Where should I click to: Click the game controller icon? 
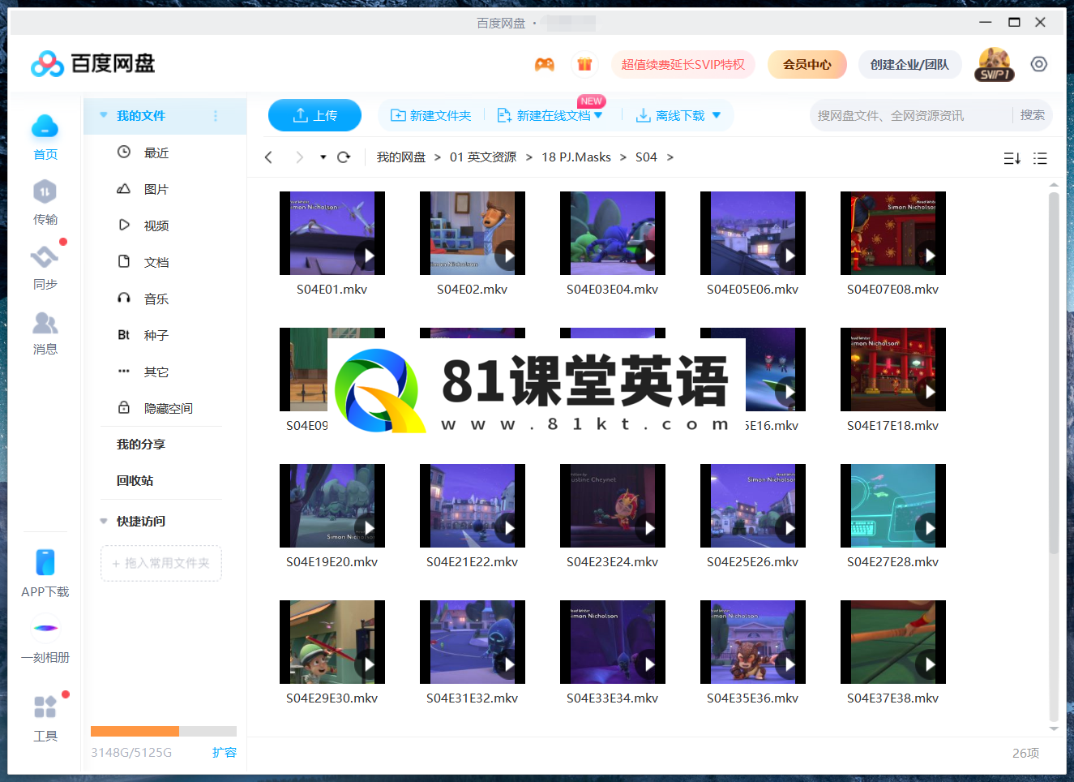coord(545,64)
